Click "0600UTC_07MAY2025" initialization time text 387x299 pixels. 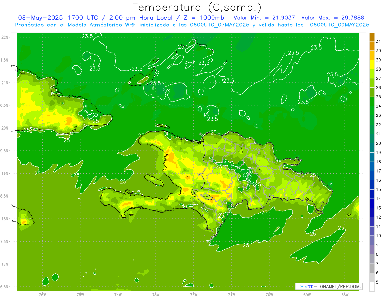(219, 25)
